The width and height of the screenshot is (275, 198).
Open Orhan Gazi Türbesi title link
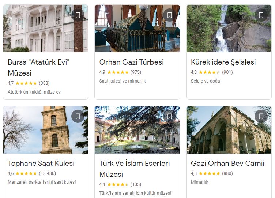coord(131,62)
